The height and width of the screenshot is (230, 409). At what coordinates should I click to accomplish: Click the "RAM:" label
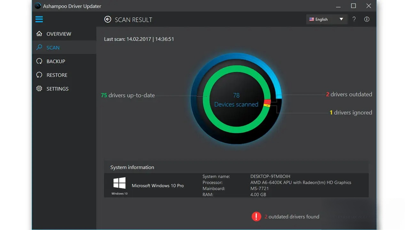[x=207, y=195]
